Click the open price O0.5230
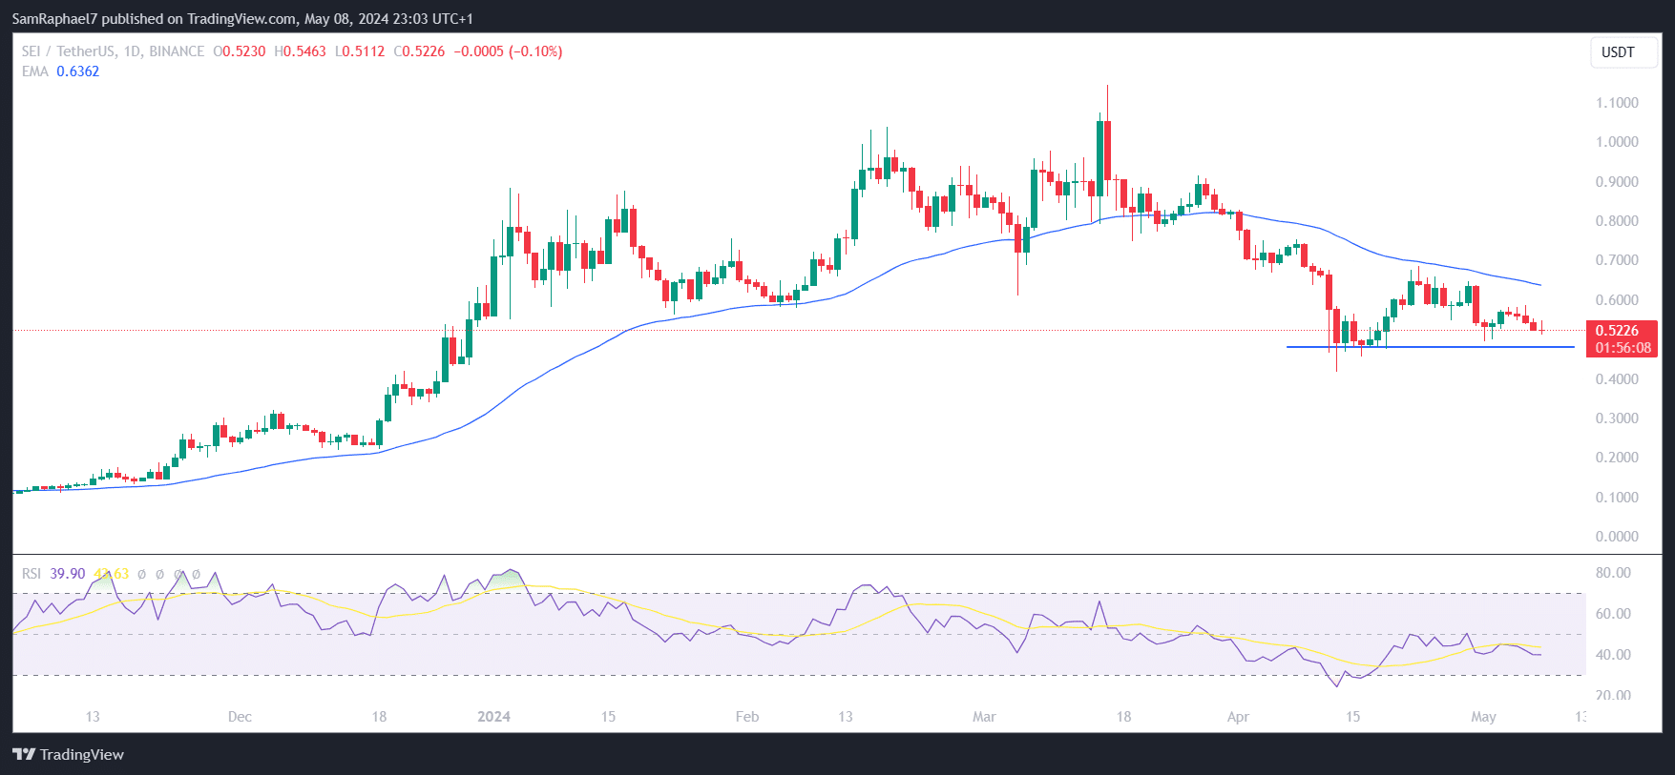 239,51
